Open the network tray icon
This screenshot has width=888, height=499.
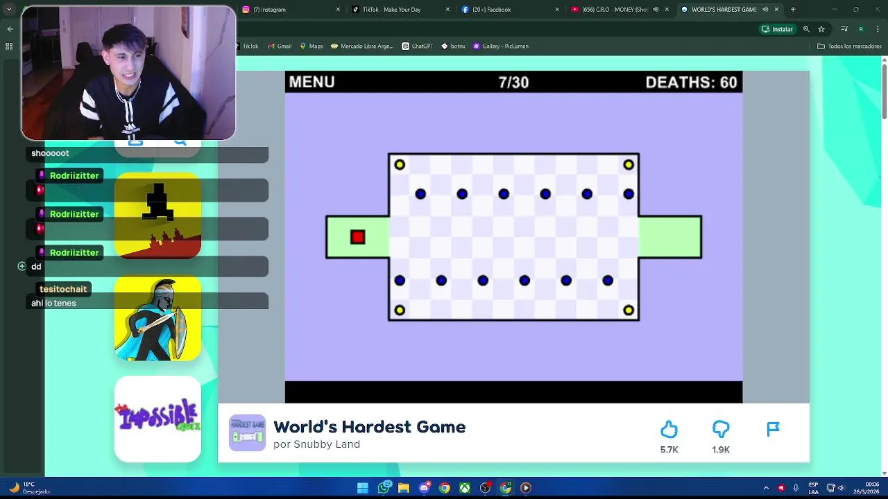point(831,488)
